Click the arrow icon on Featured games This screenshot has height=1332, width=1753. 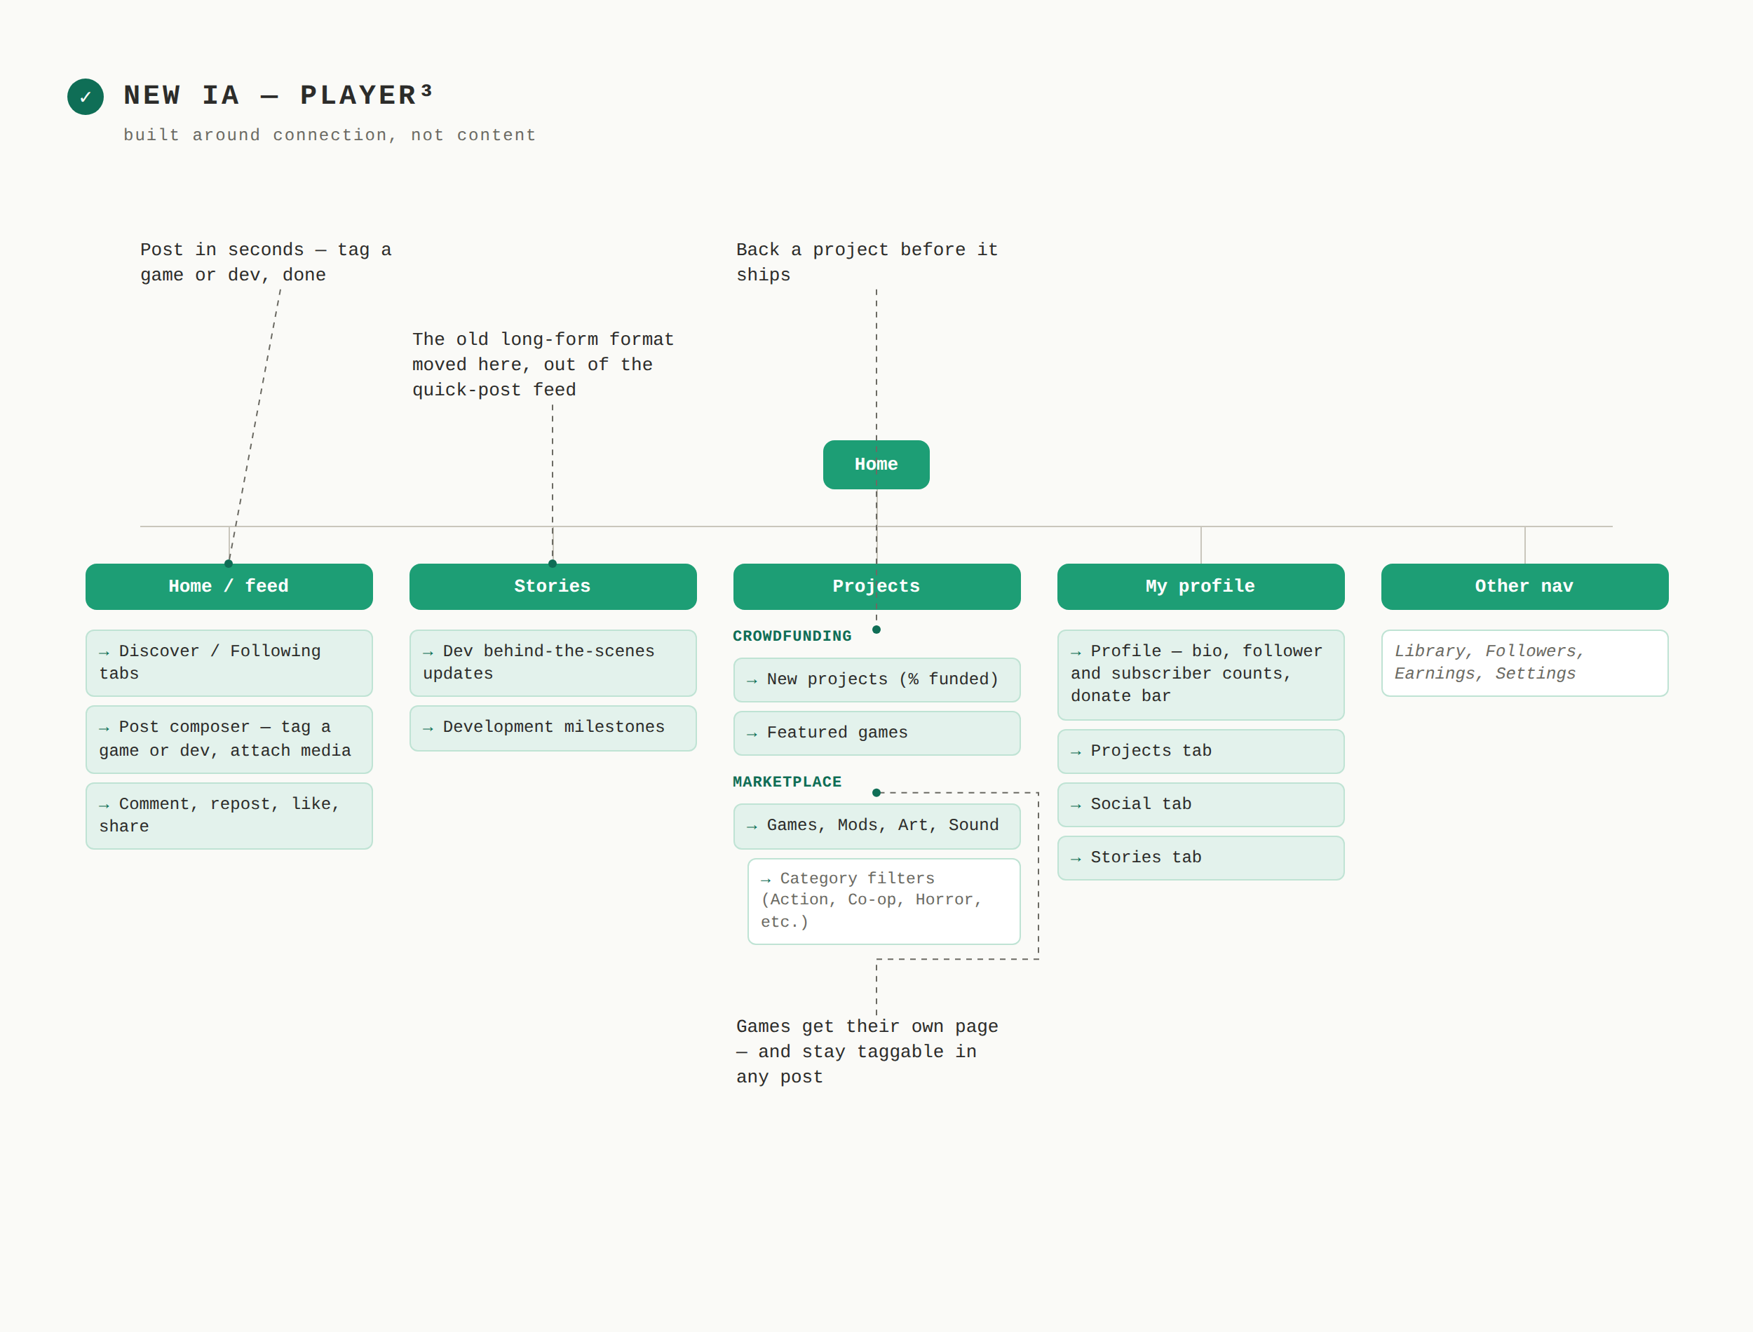click(x=752, y=734)
